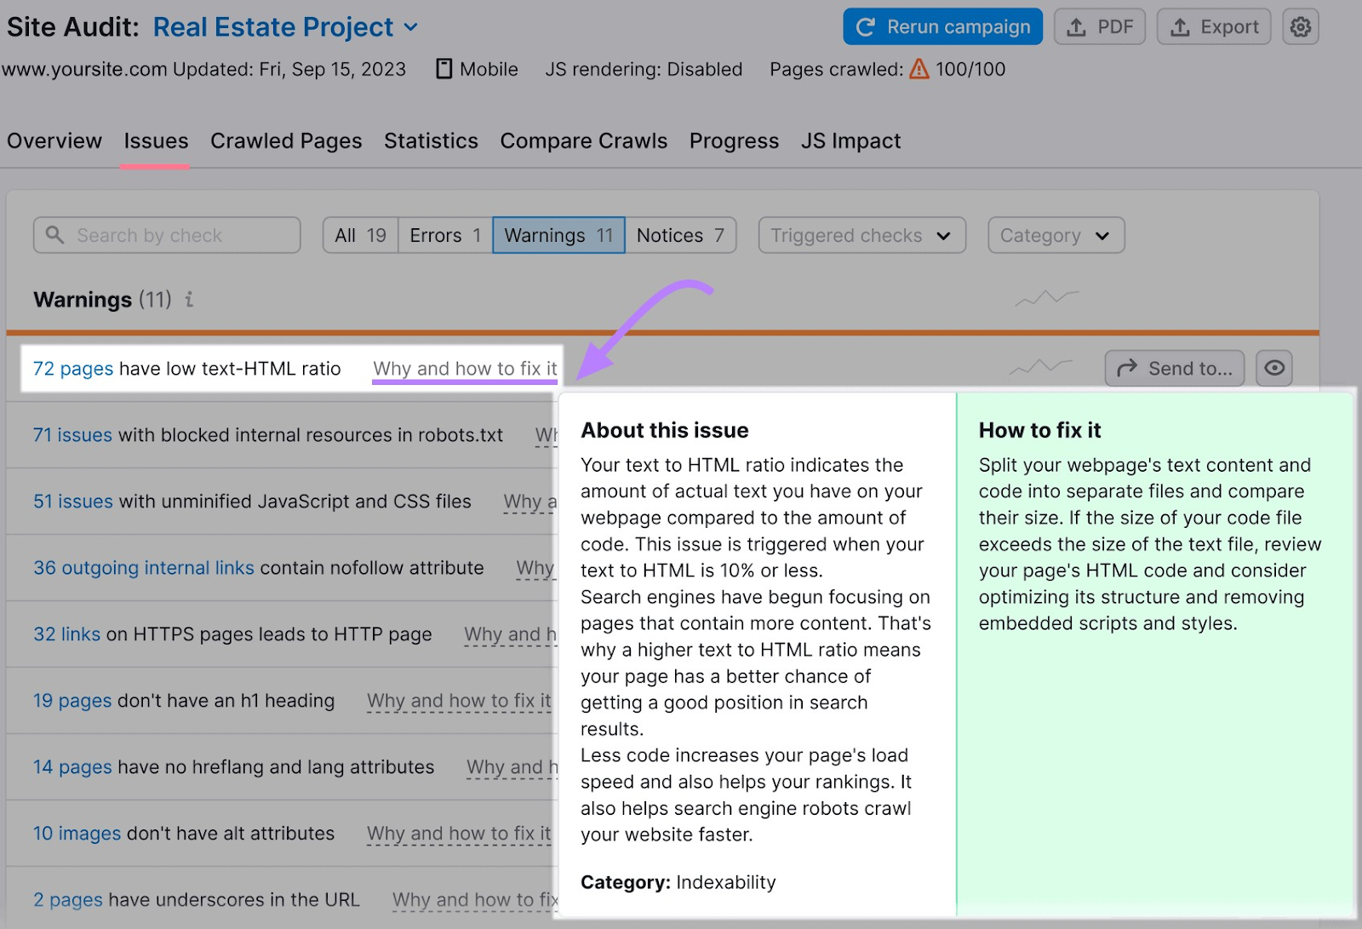This screenshot has width=1362, height=929.
Task: Click the magnifier icon in the search box
Action: 54,235
